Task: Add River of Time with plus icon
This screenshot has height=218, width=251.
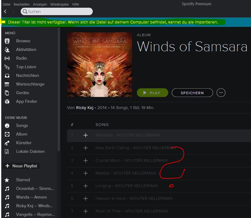Action: 86,211
